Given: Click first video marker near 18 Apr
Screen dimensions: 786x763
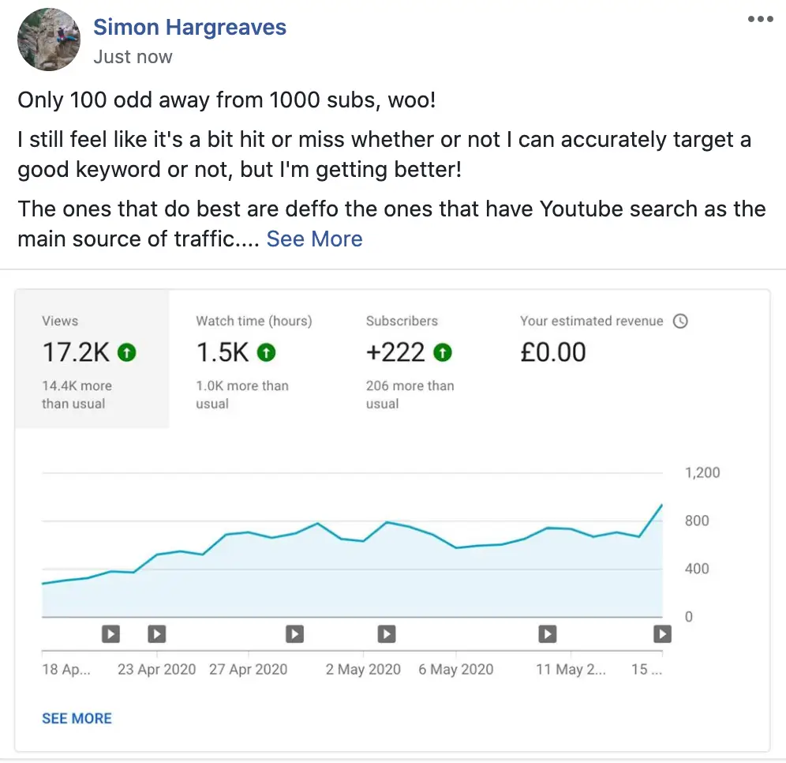Looking at the screenshot, I should coord(110,633).
